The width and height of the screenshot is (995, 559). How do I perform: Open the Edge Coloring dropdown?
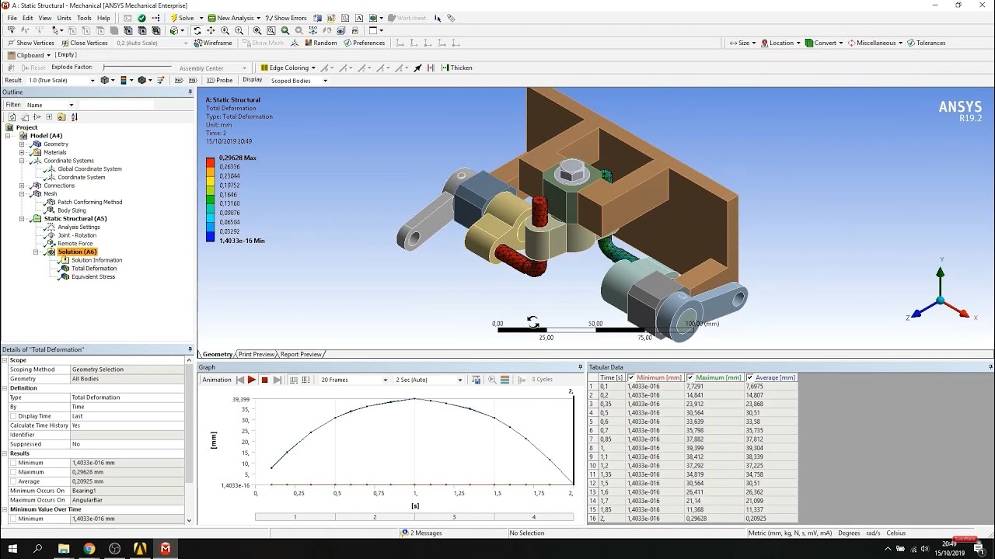click(x=288, y=68)
